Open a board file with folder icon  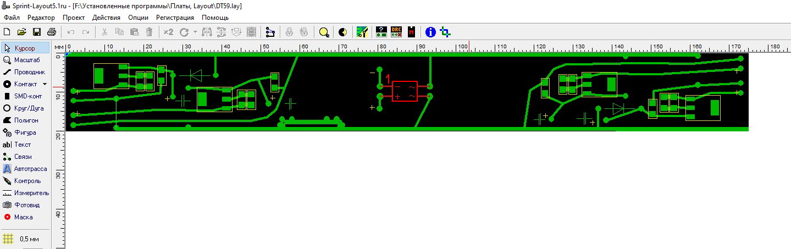[22, 32]
